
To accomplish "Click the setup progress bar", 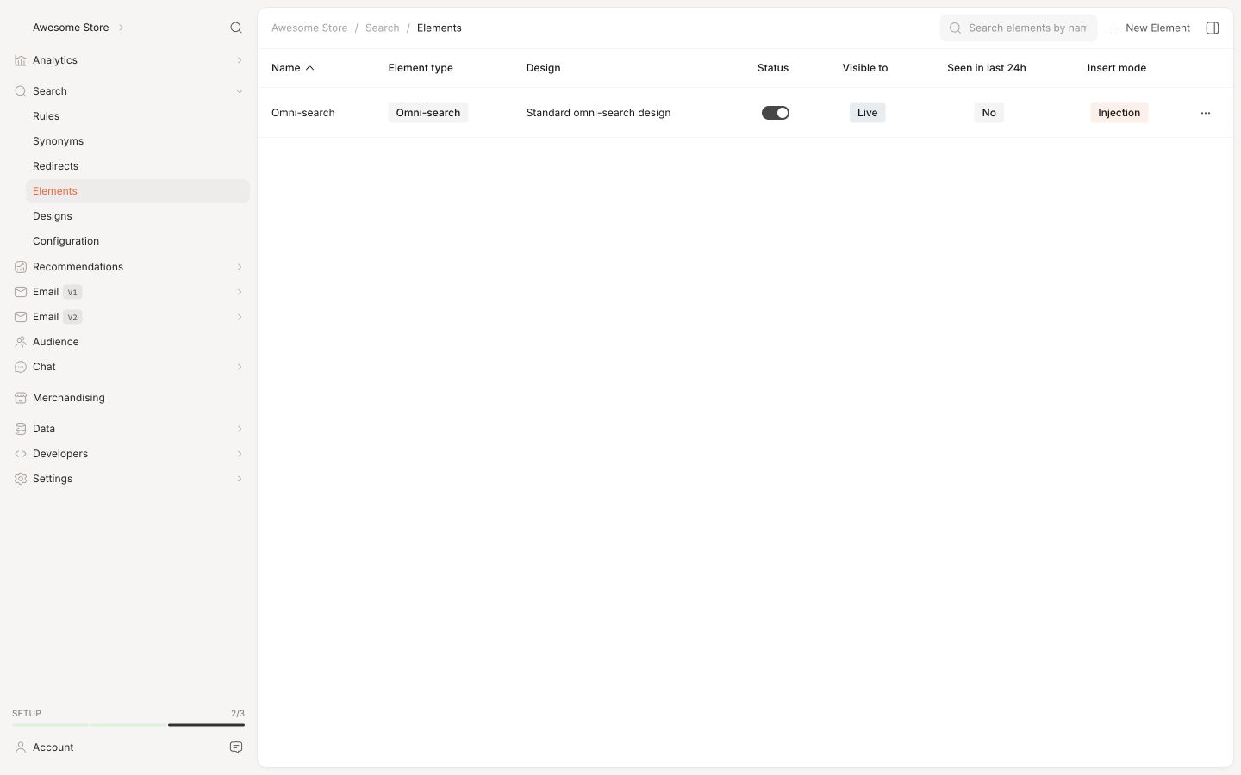I will point(128,725).
